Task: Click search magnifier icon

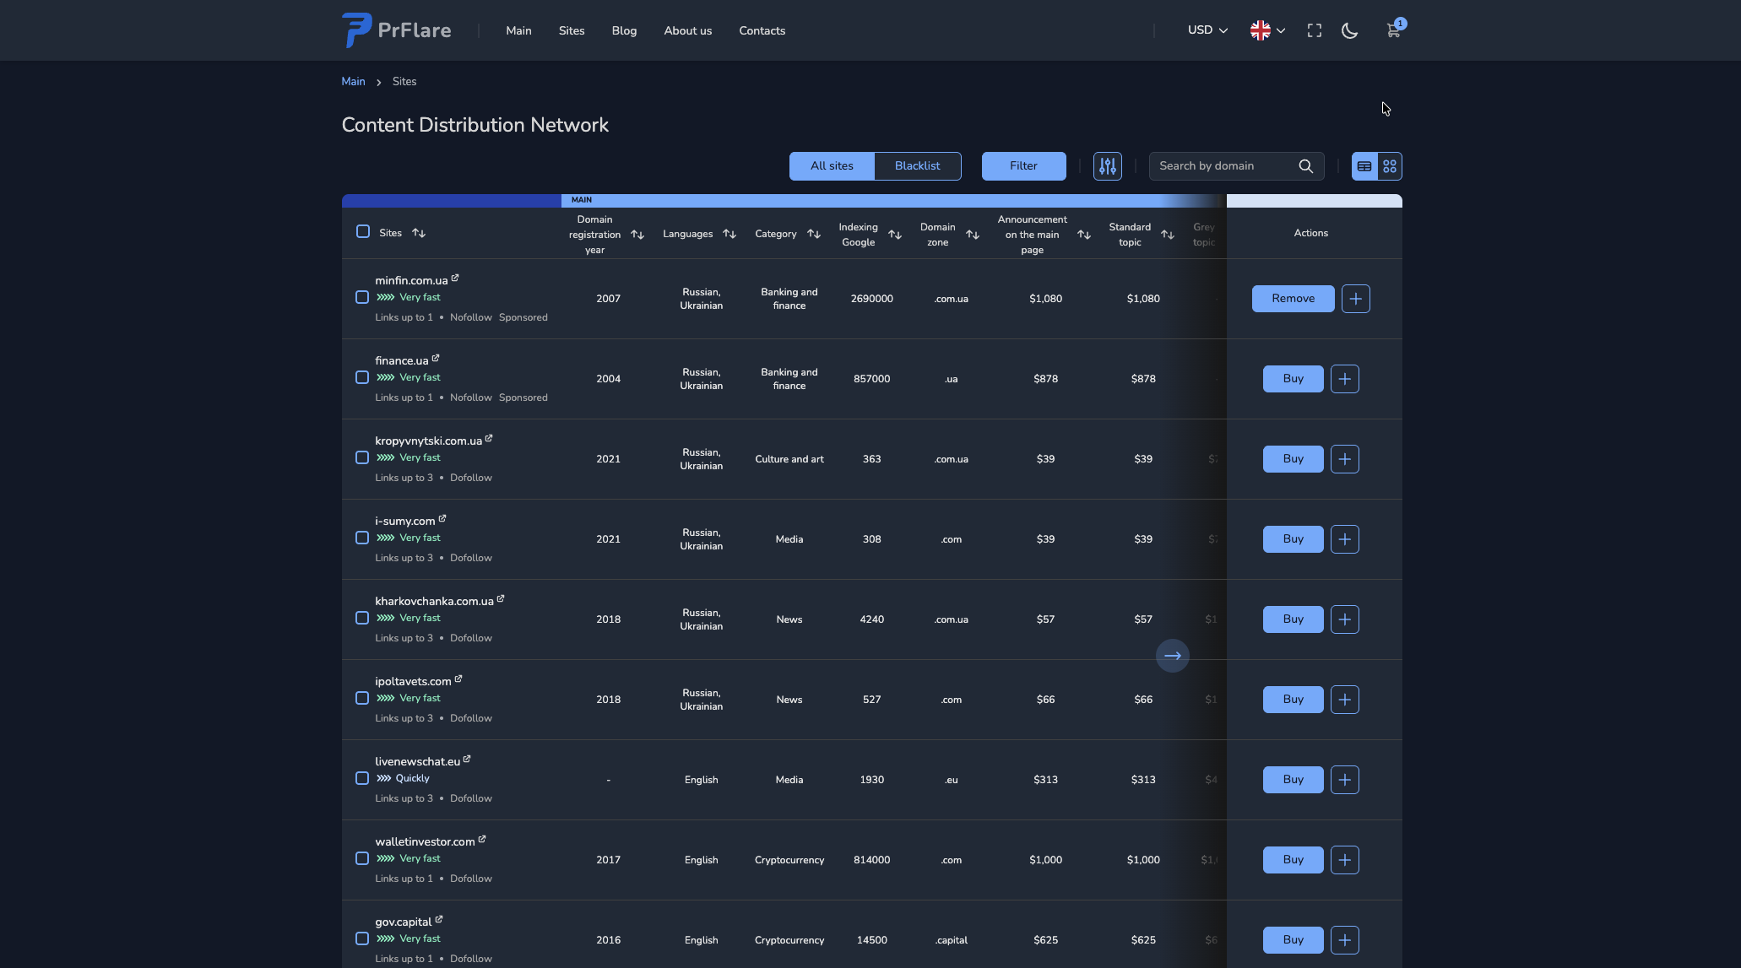Action: pyautogui.click(x=1305, y=166)
